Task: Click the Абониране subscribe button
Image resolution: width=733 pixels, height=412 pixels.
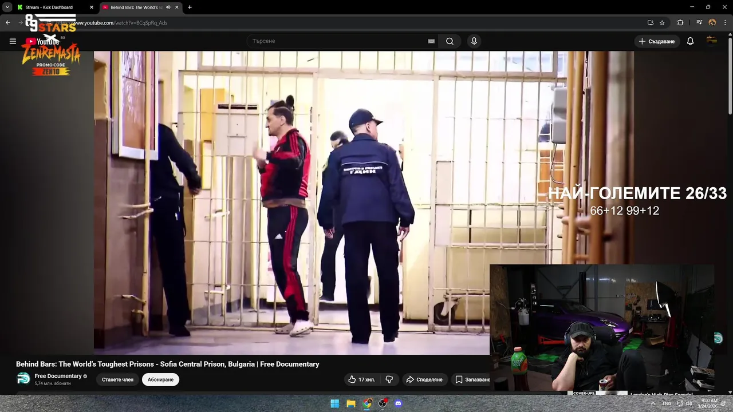Action: pos(160,379)
